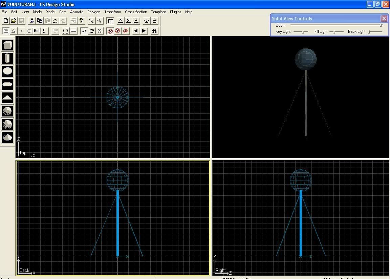This screenshot has width=390, height=279.
Task: Open the Polygon menu
Action: (x=94, y=12)
